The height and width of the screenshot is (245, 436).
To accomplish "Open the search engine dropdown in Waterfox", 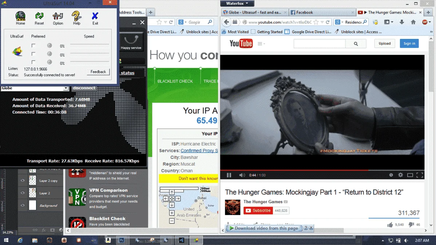I will (339, 22).
